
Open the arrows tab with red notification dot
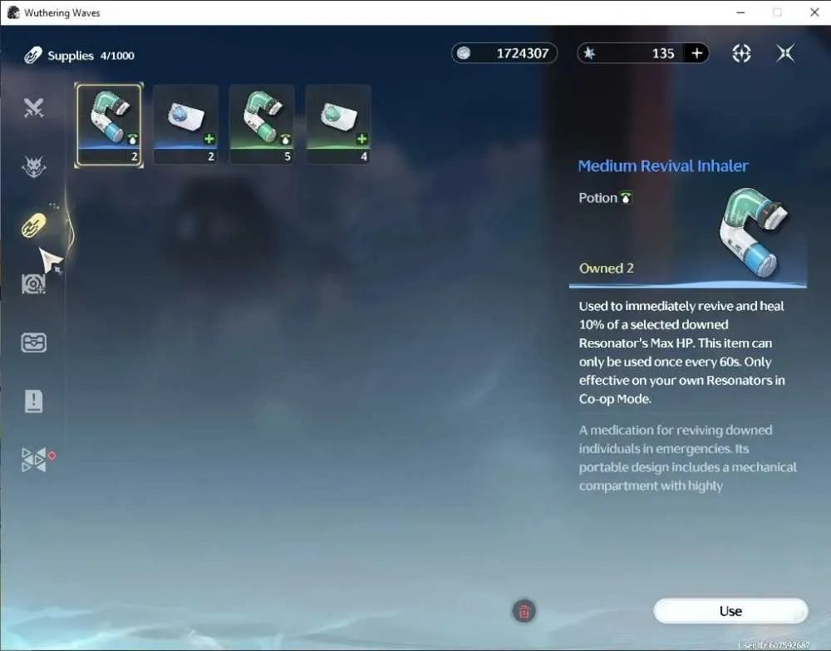[34, 460]
